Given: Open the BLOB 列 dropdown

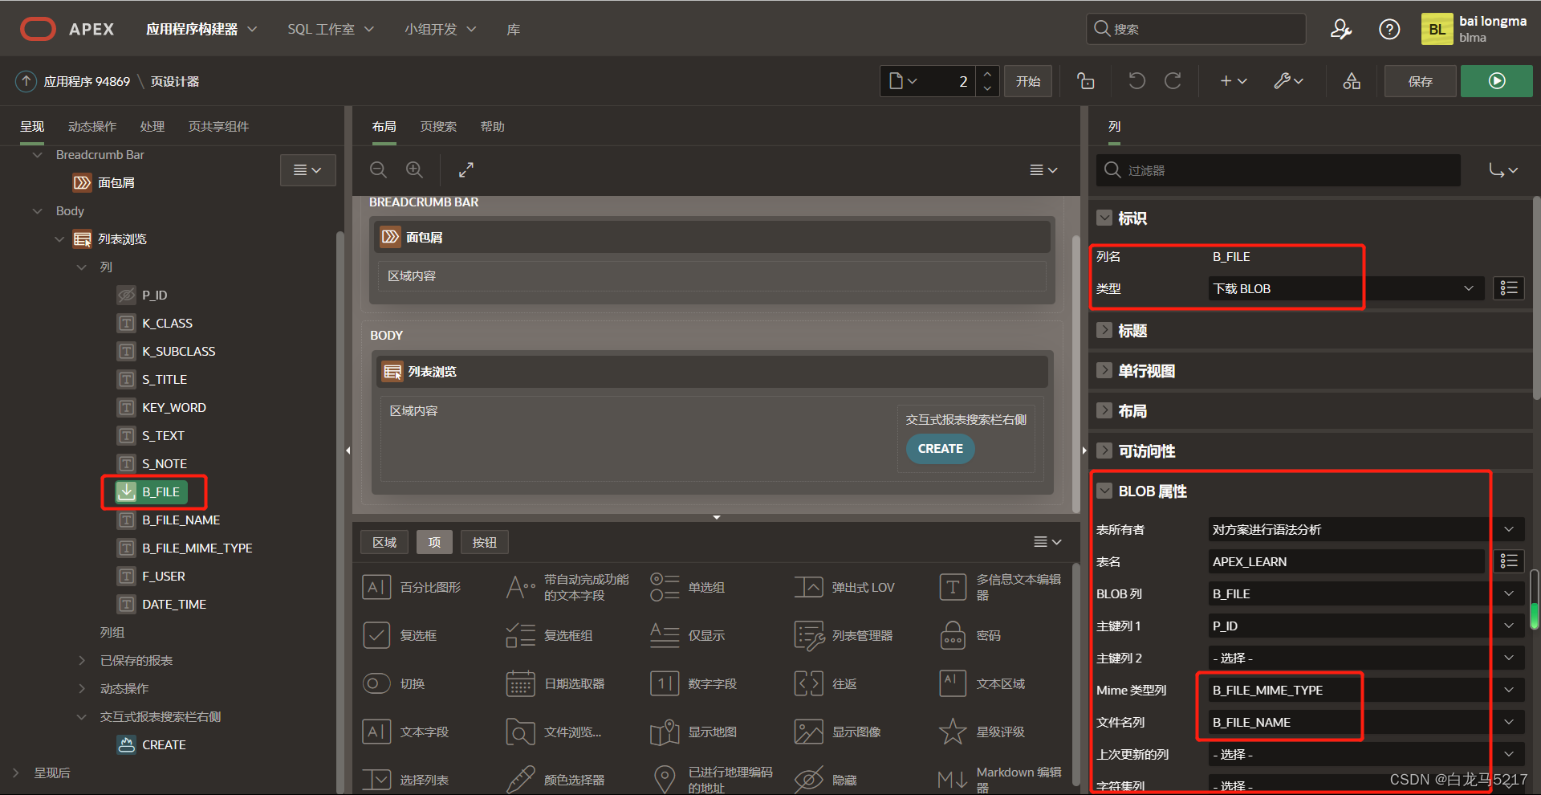Looking at the screenshot, I should (x=1366, y=593).
